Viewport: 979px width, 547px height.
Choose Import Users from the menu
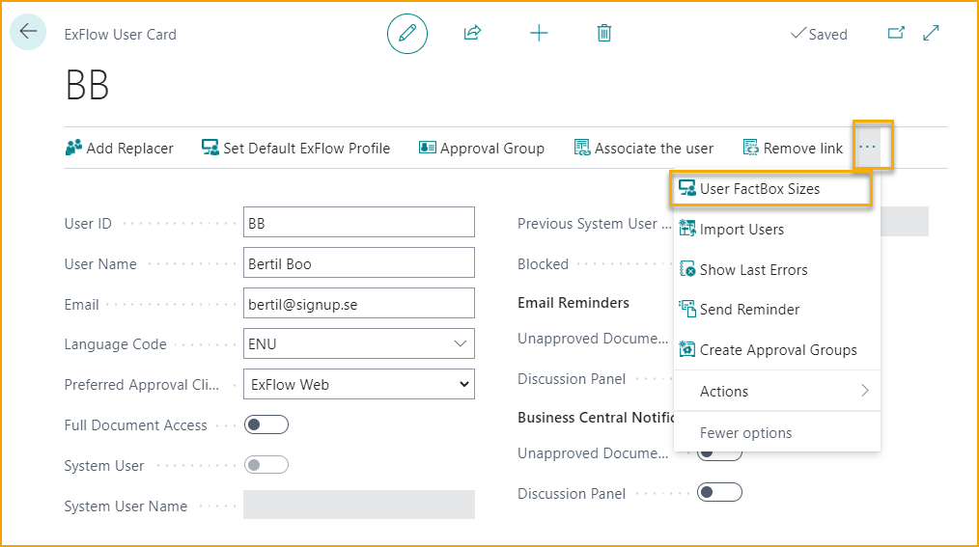741,230
